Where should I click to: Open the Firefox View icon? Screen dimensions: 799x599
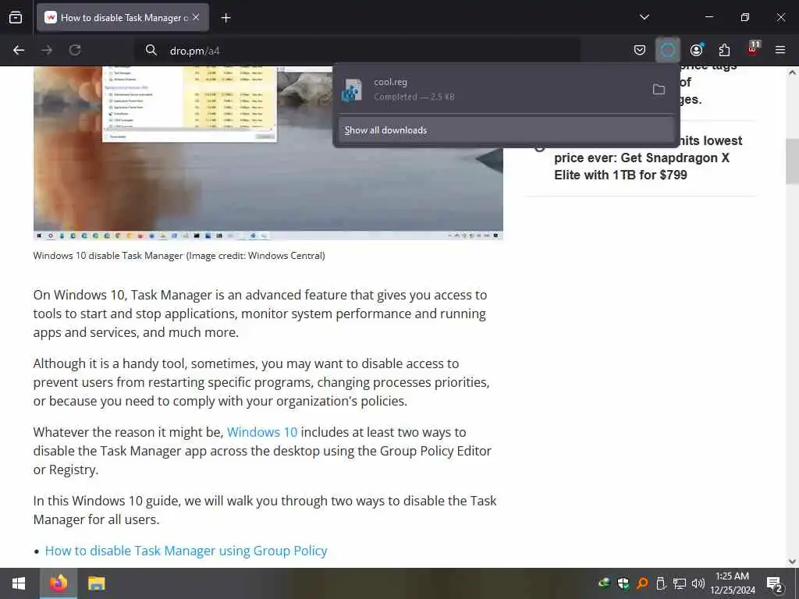pyautogui.click(x=16, y=18)
